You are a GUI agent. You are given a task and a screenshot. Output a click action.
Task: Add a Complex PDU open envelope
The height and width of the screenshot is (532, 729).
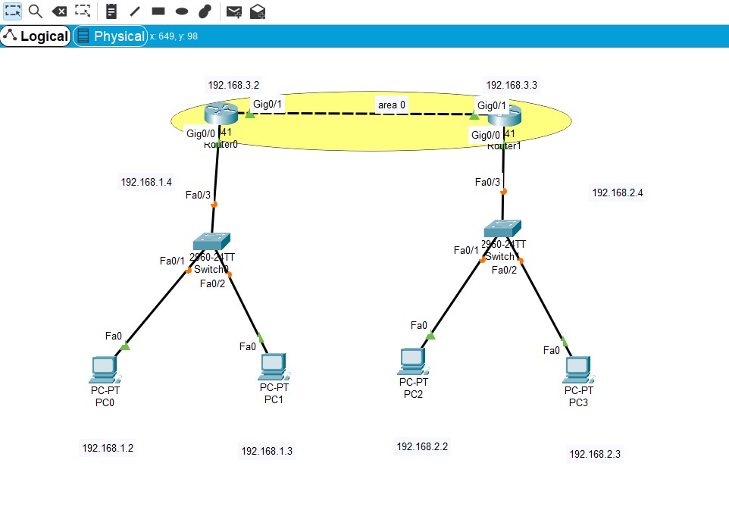pos(258,11)
